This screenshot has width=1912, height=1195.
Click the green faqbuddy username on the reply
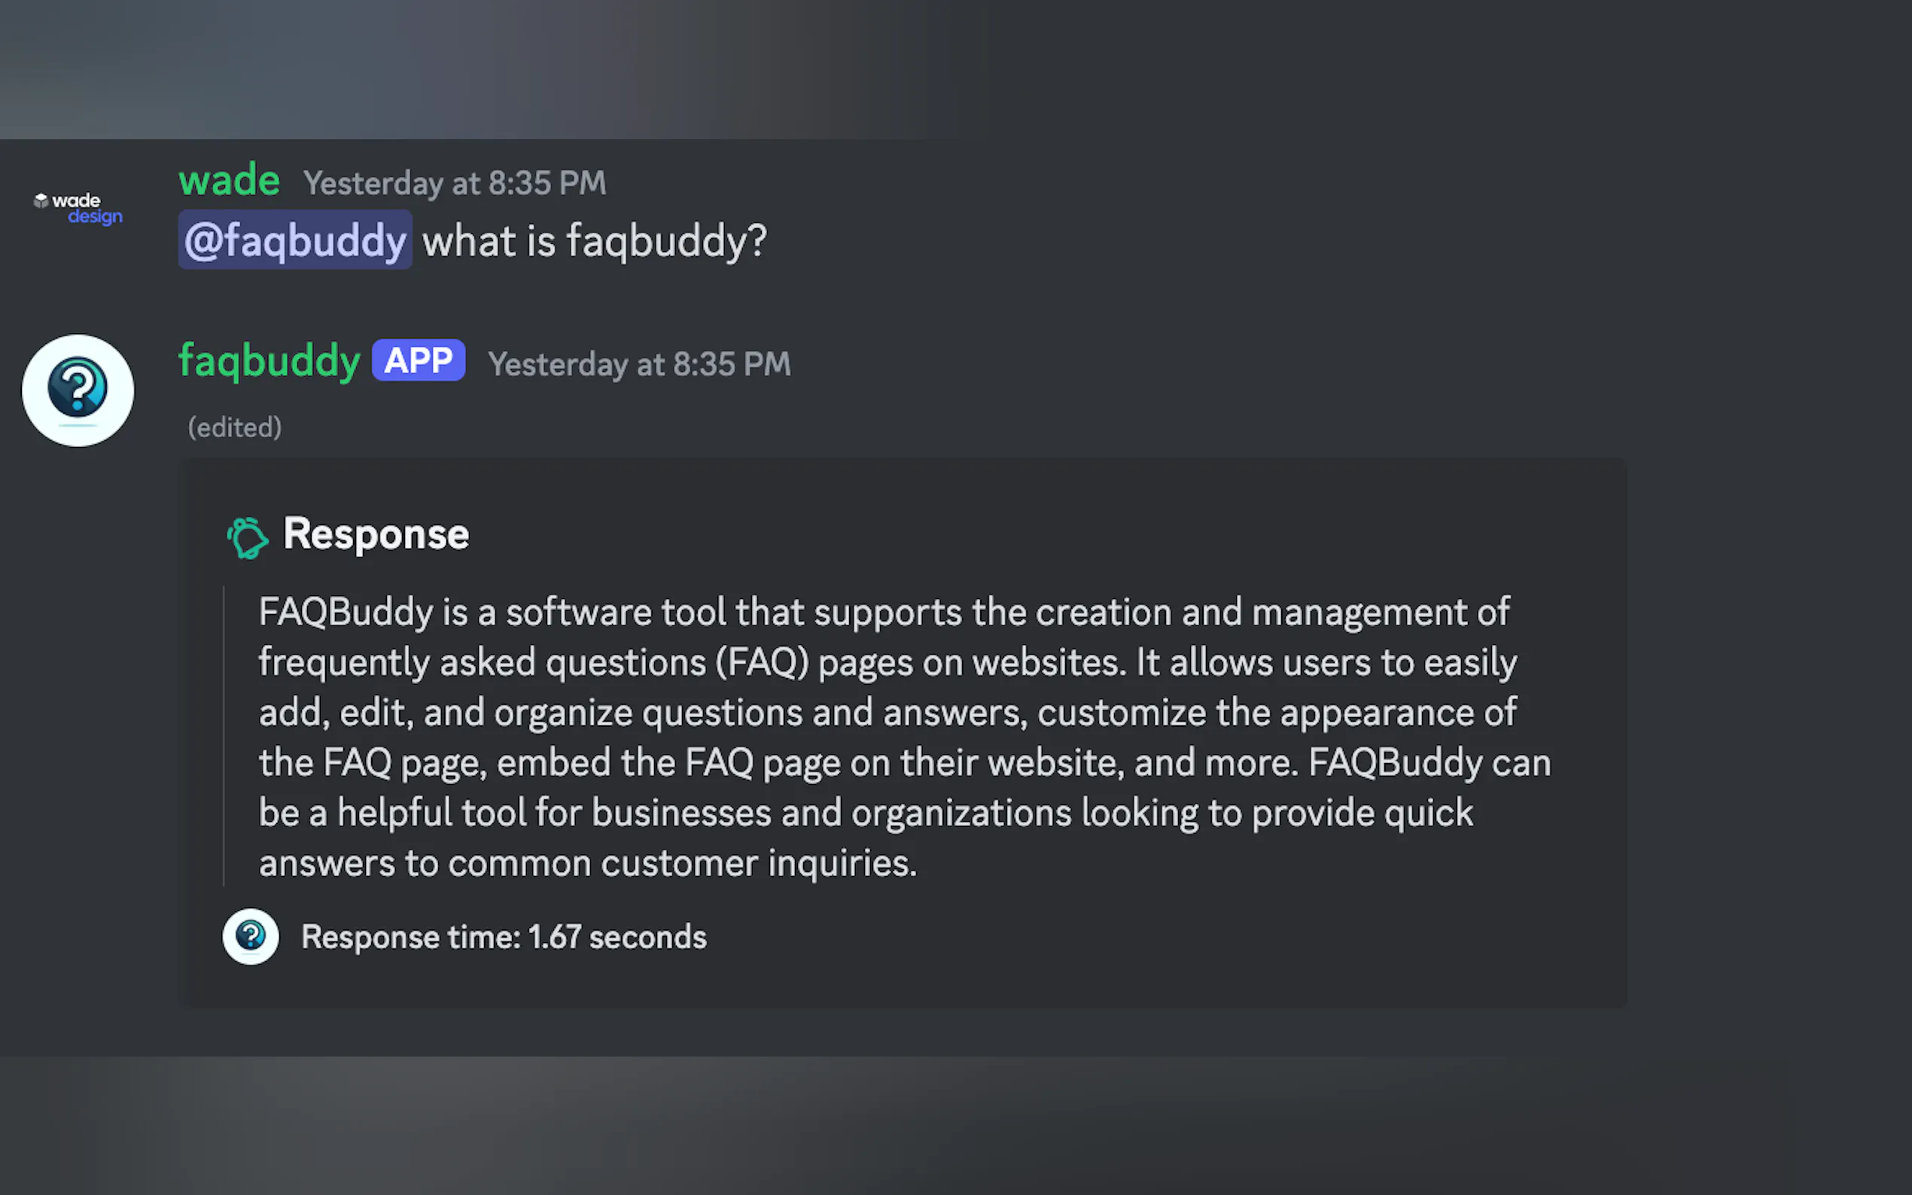(x=269, y=361)
